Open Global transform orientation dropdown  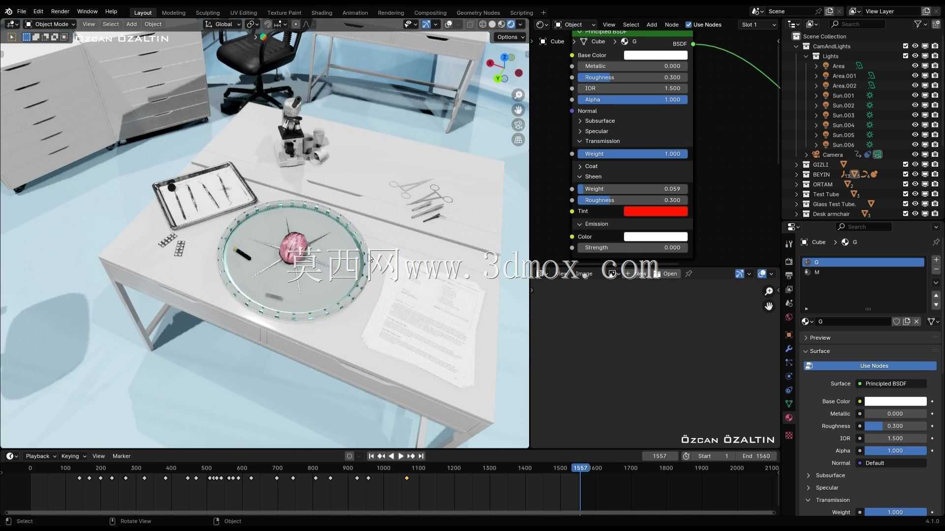coord(222,24)
